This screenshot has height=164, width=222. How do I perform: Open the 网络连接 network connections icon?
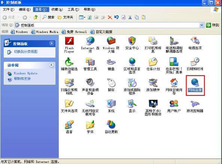(x=195, y=85)
